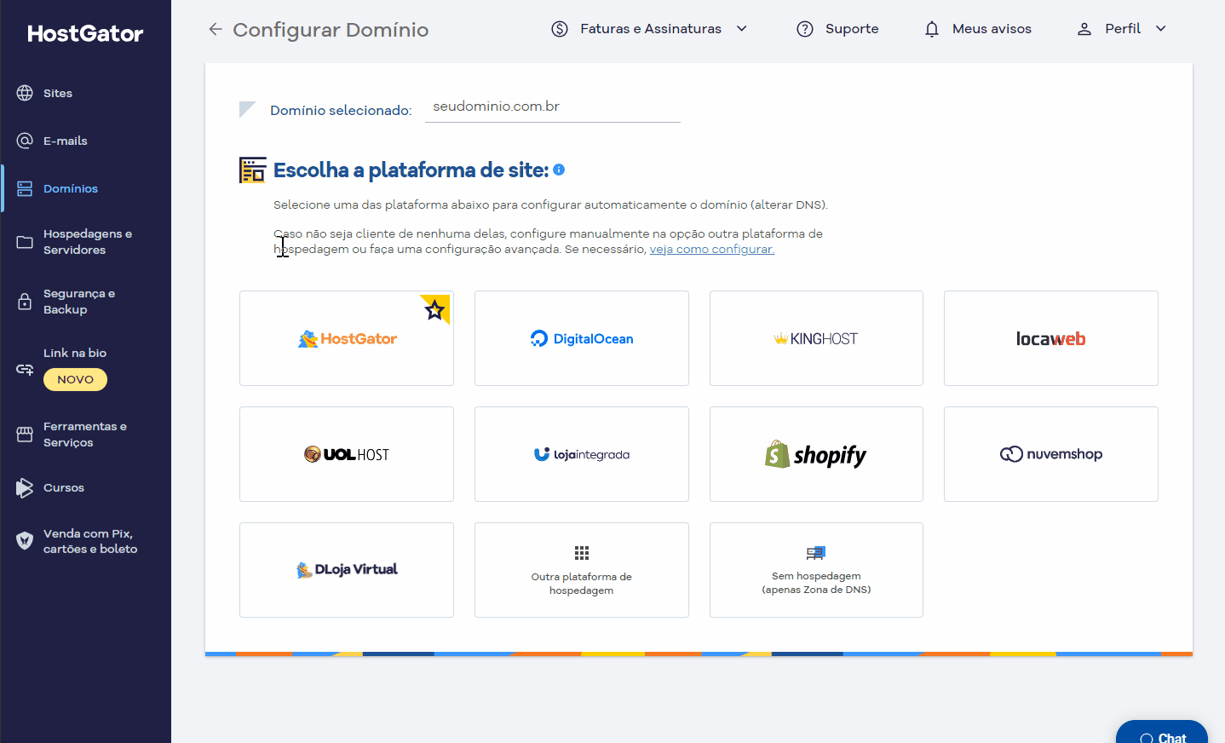This screenshot has width=1225, height=743.
Task: Click the star badge on HostGator card
Action: tap(435, 309)
